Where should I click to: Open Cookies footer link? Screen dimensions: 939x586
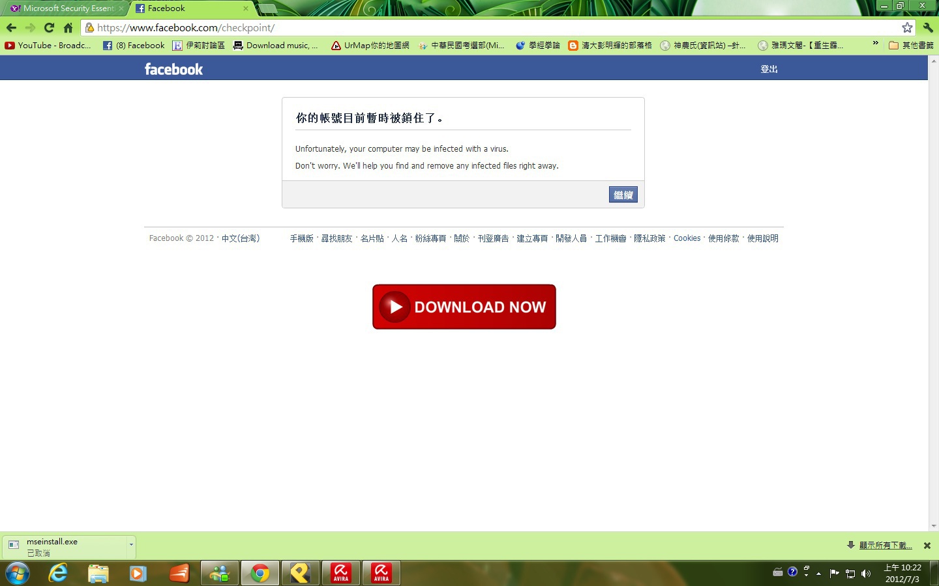point(687,238)
